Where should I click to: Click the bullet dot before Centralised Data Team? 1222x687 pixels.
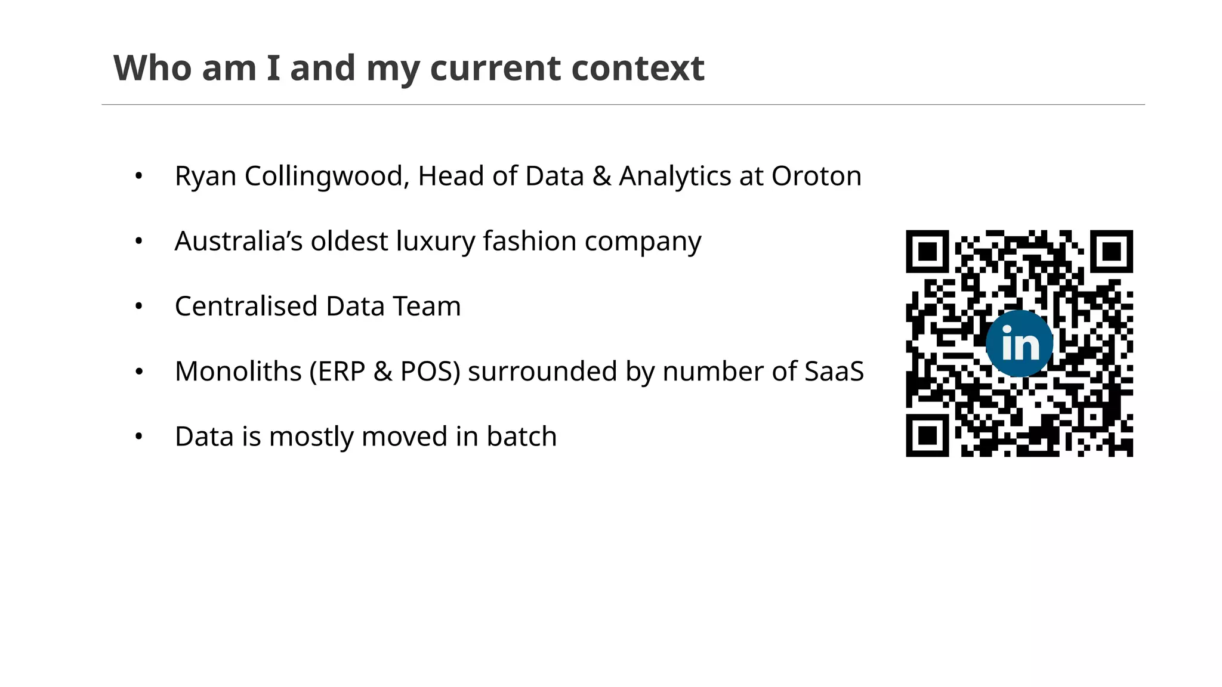(x=139, y=307)
